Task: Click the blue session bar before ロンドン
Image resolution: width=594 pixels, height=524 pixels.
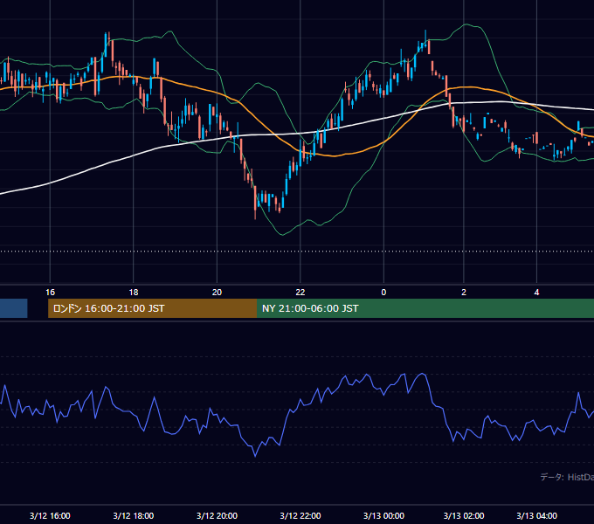Action: click(14, 308)
